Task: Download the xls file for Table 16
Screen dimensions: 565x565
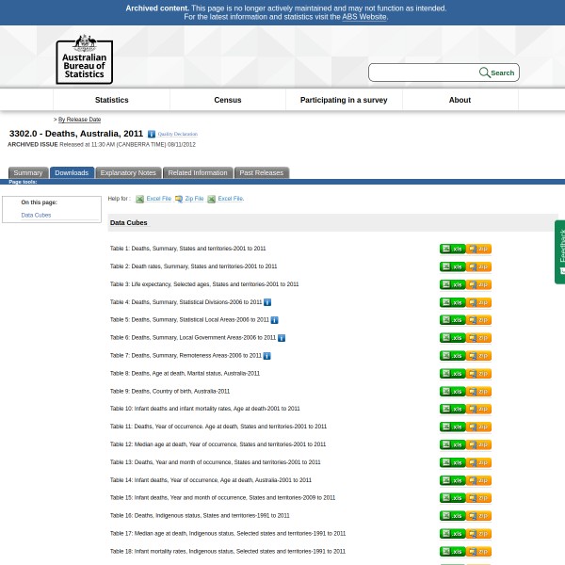Action: tap(452, 516)
